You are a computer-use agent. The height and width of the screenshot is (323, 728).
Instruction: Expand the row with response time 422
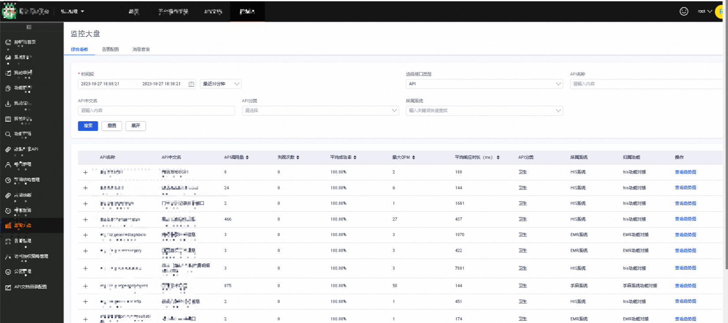click(x=85, y=251)
